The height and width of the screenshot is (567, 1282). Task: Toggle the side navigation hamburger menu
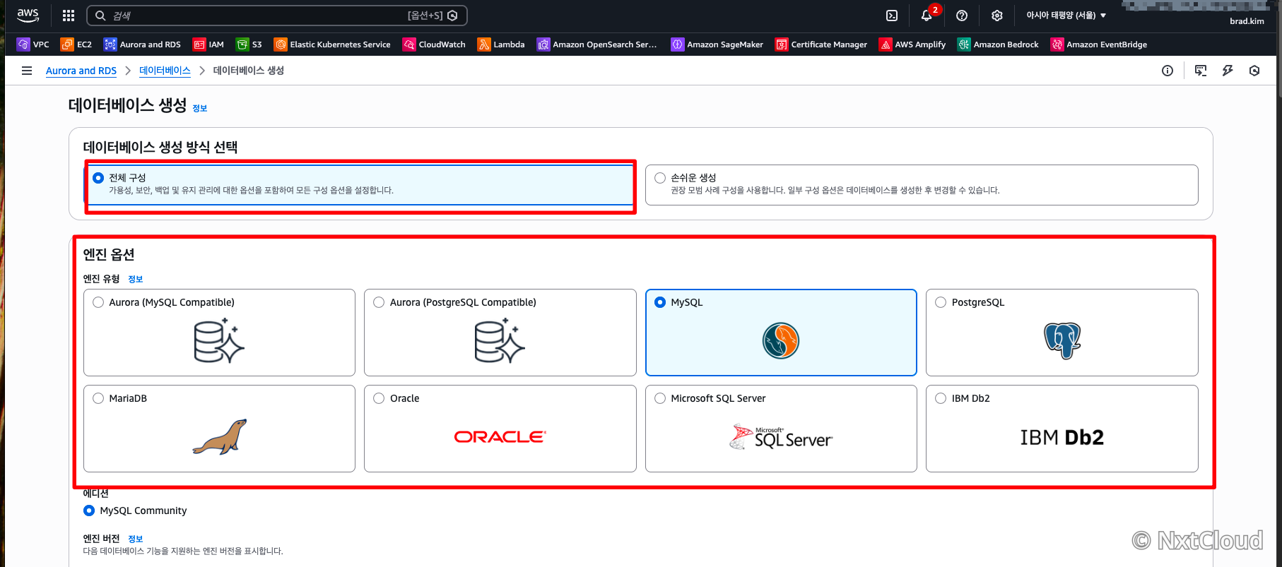[27, 71]
